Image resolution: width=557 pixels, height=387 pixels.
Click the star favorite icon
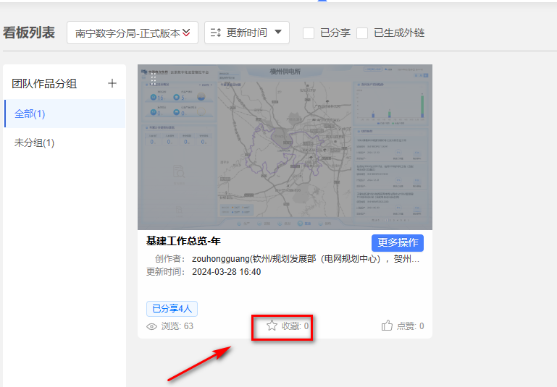[x=272, y=326]
